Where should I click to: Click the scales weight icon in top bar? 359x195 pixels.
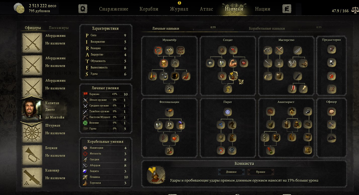(355, 11)
